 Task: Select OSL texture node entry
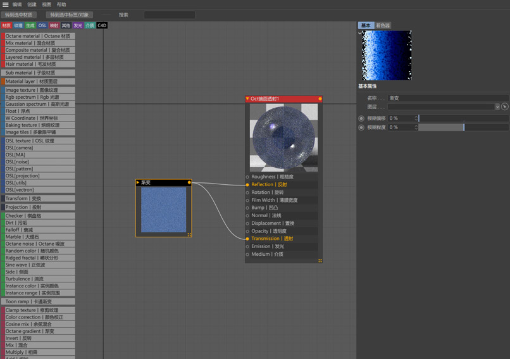point(38,141)
